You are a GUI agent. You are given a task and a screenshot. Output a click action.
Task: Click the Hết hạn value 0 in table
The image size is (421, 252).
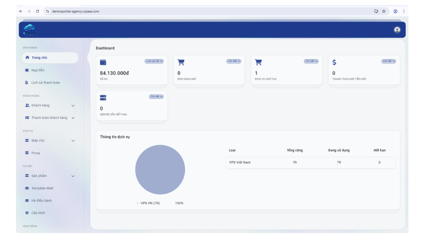click(379, 162)
